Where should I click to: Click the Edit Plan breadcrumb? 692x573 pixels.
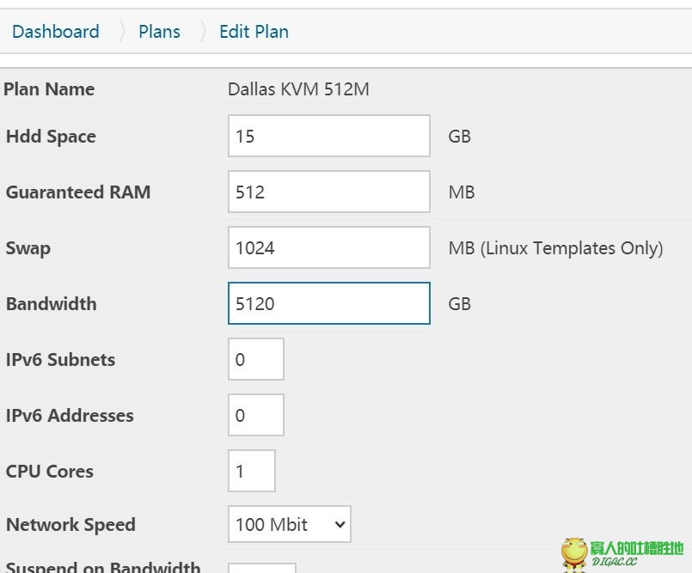(254, 32)
